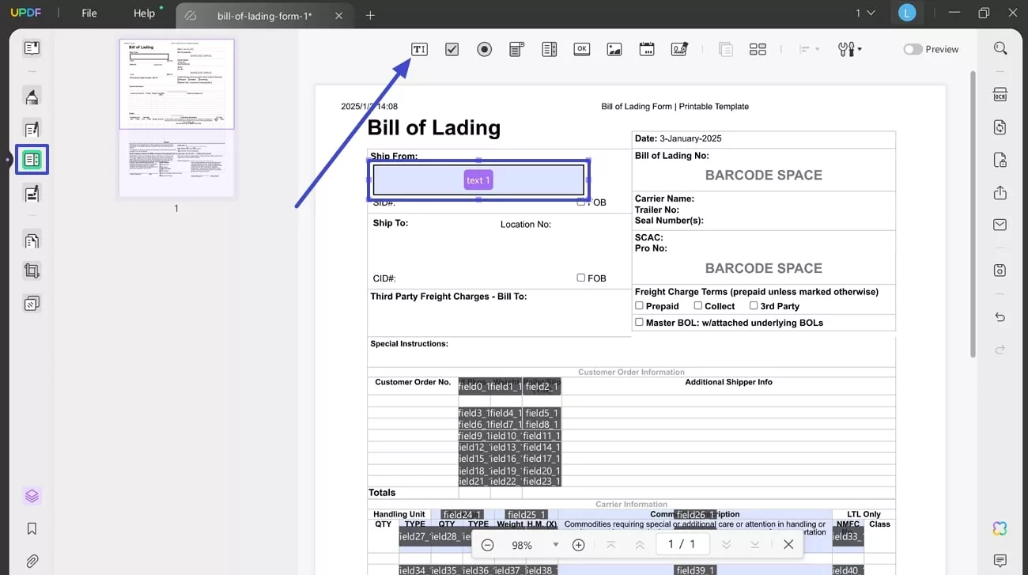Viewport: 1028px width, 575px height.
Task: Select the signature field tool
Action: click(x=679, y=48)
